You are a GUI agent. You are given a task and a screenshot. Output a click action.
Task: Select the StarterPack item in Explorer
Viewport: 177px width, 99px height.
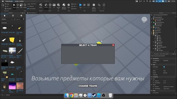[x=158, y=31]
